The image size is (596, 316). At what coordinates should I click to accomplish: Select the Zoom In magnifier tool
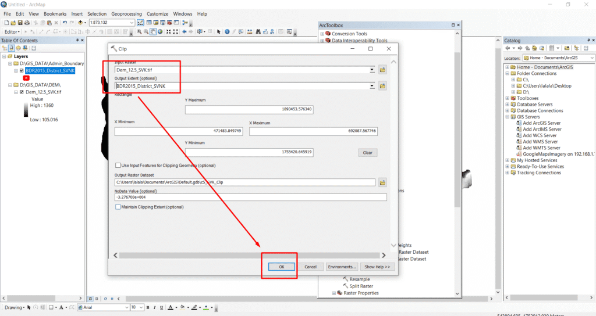point(139,32)
